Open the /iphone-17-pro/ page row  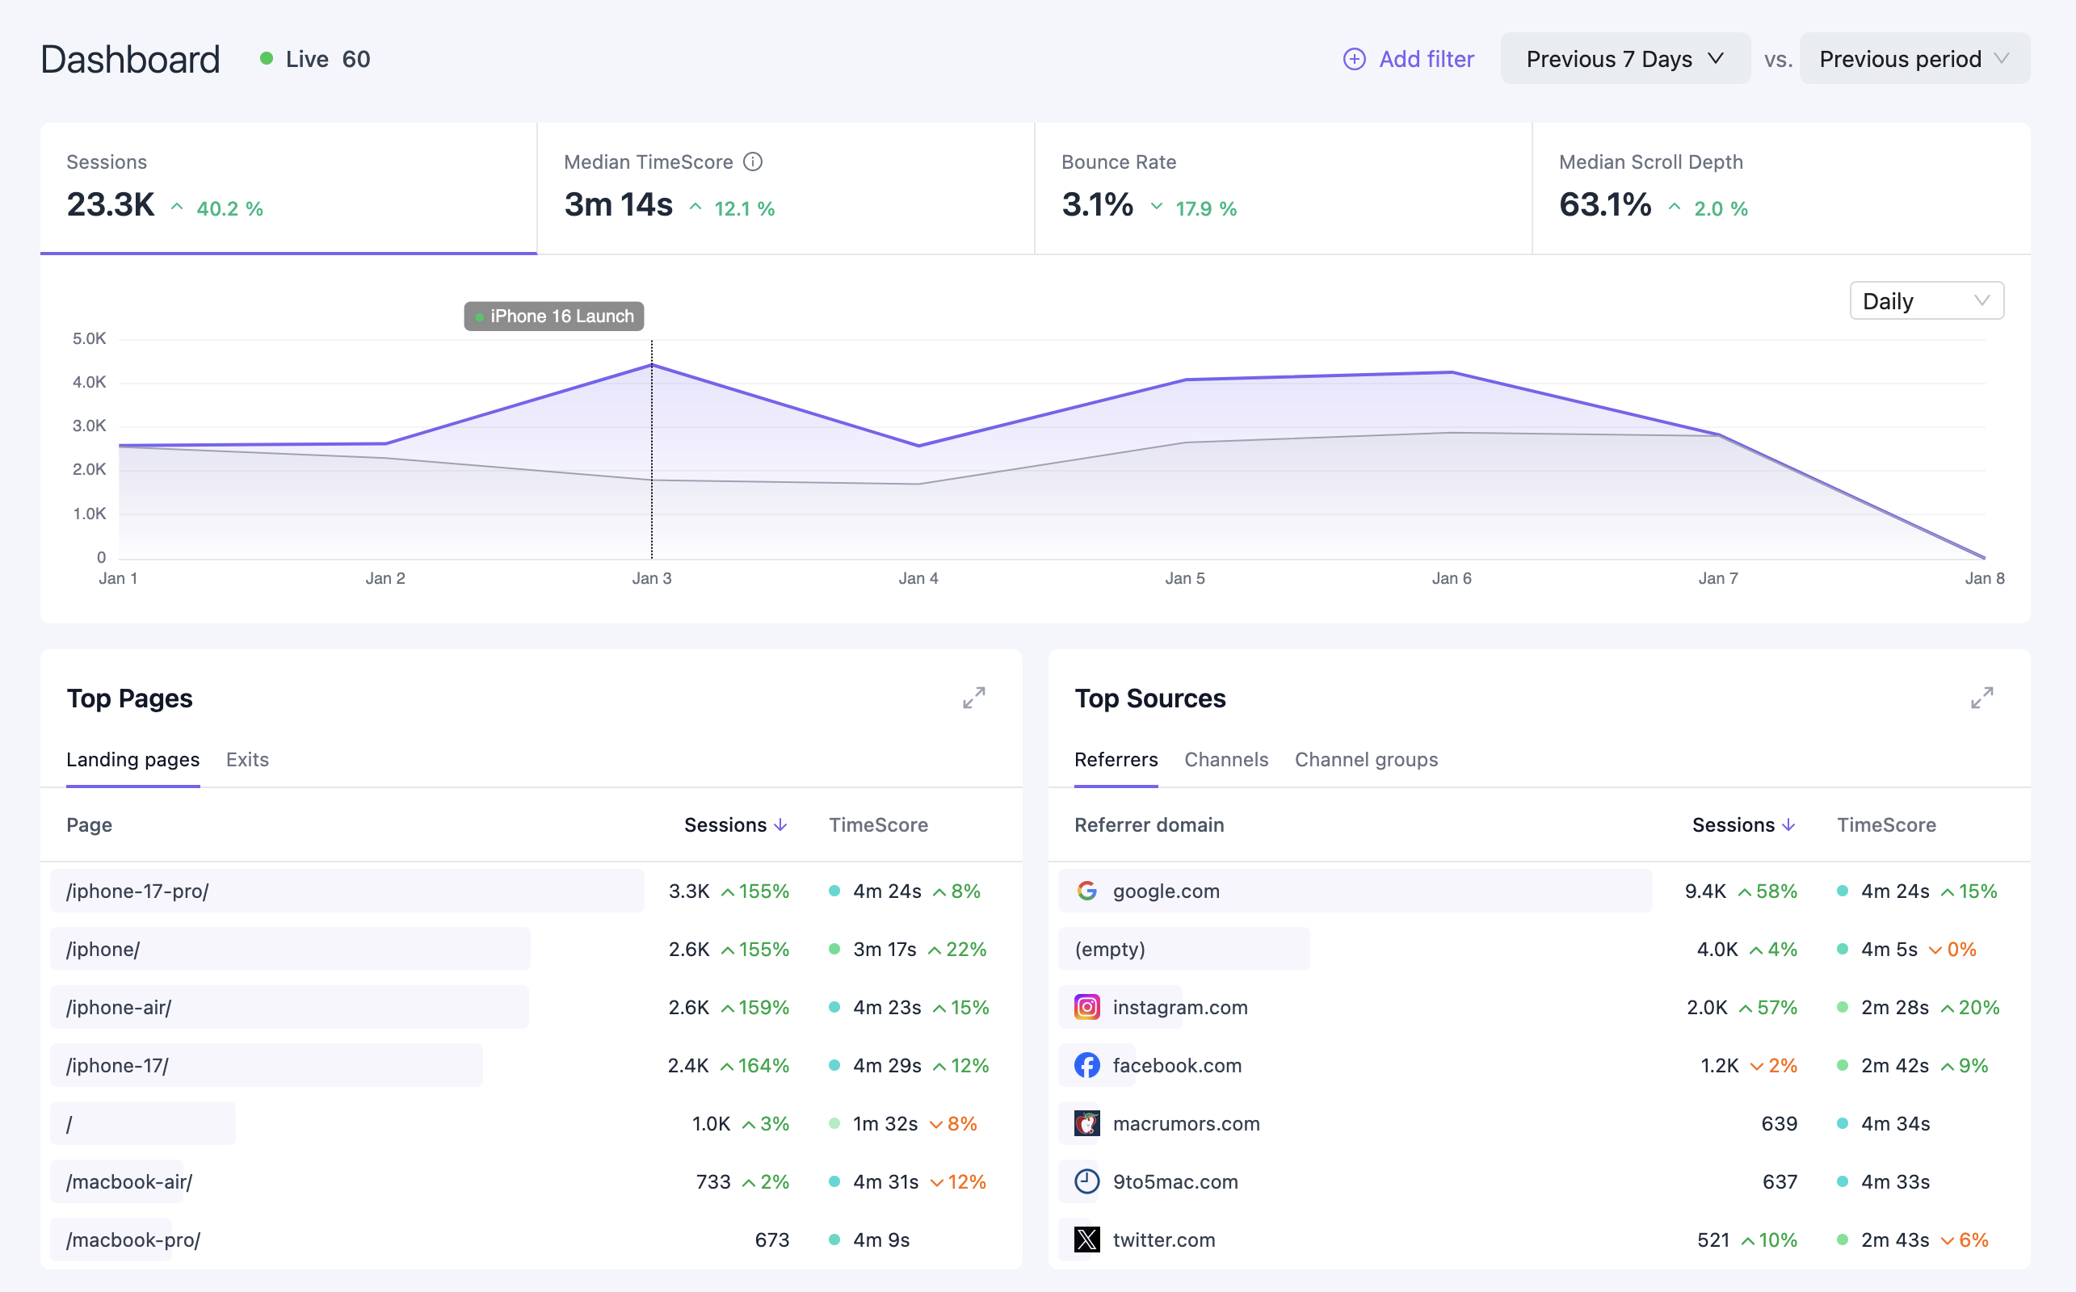[x=532, y=891]
